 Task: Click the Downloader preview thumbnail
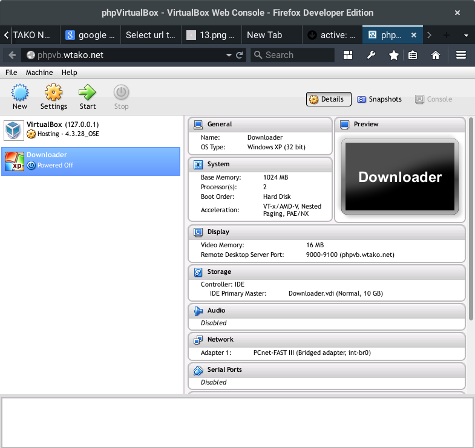tap(400, 177)
